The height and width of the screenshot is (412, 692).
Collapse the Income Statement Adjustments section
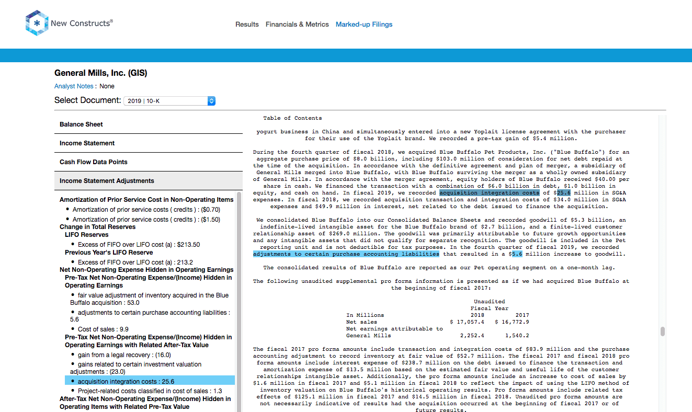pos(149,181)
